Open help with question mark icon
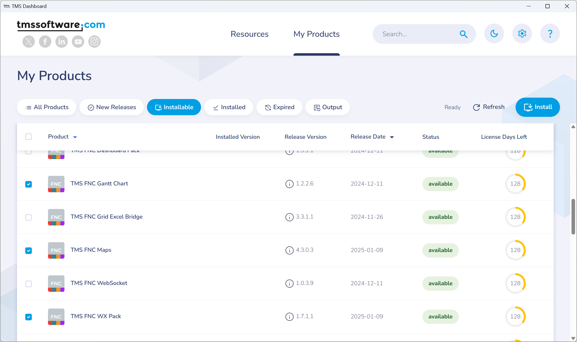Image resolution: width=577 pixels, height=342 pixels. (550, 34)
